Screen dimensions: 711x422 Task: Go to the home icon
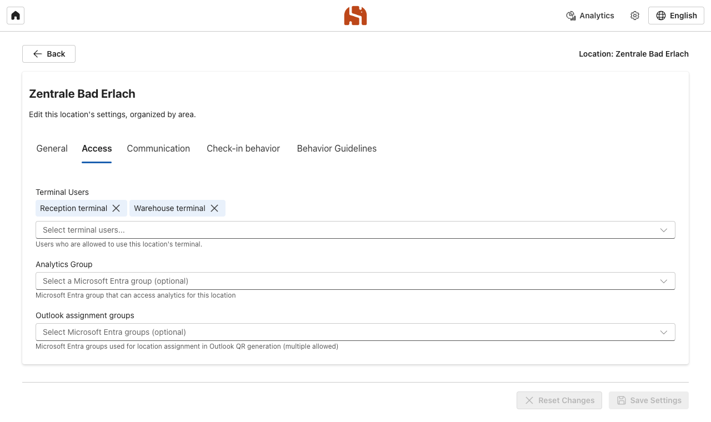pyautogui.click(x=16, y=16)
